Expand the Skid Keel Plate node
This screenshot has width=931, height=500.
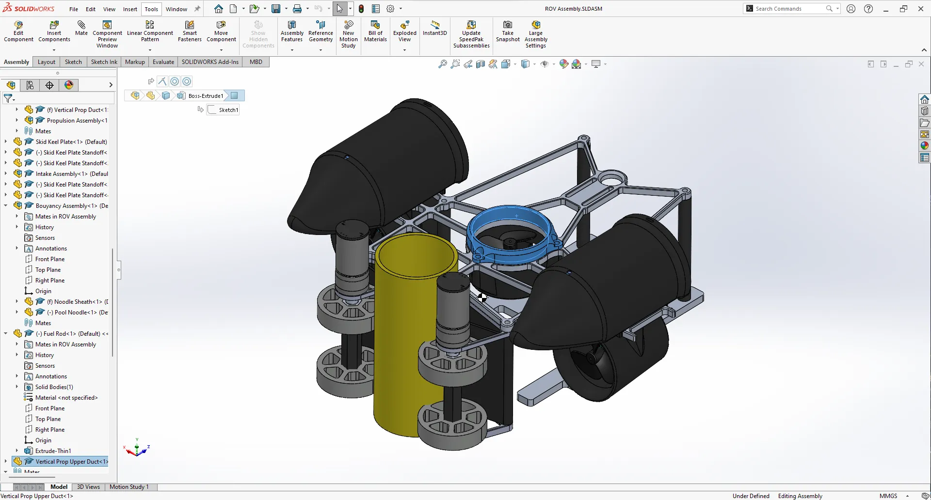(x=6, y=142)
